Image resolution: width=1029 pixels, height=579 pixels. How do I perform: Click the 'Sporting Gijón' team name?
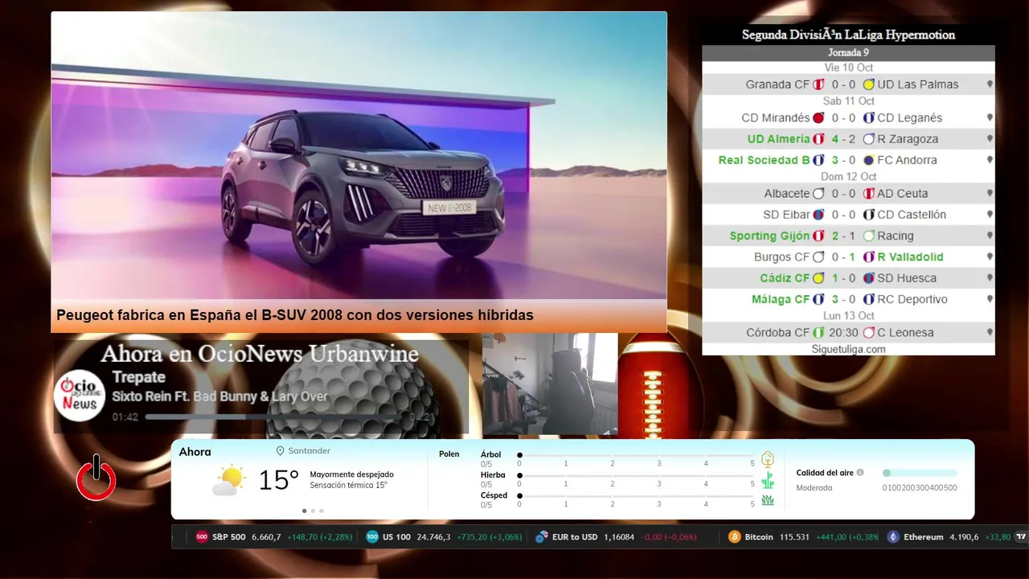(769, 236)
